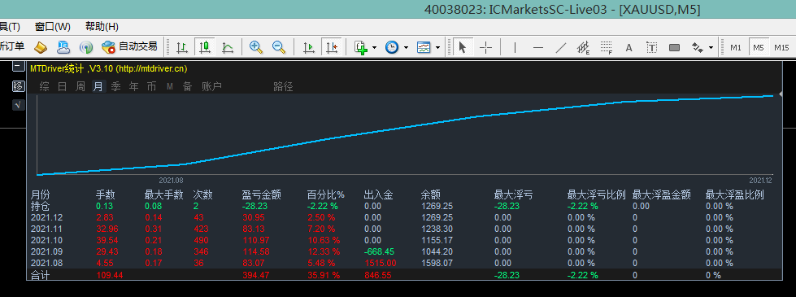This screenshot has width=796, height=297.
Task: Switch to the 季 quarterly tab
Action: pos(115,87)
